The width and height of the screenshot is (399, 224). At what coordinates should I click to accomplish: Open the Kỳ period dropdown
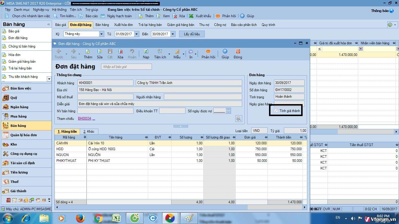coord(101,34)
